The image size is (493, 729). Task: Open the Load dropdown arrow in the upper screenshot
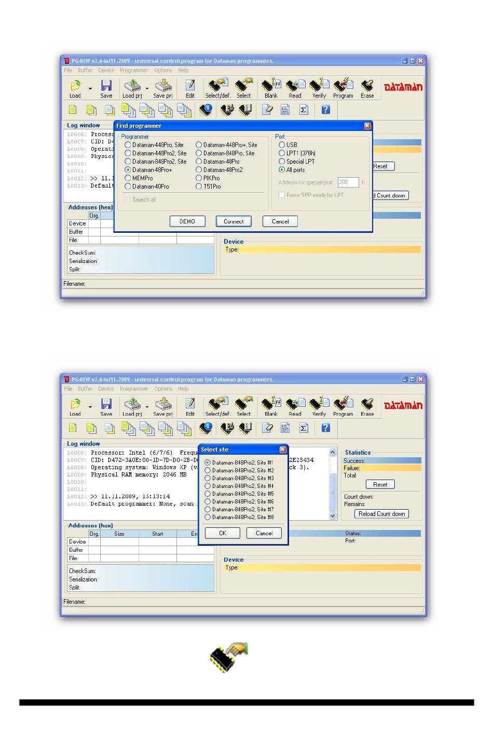tap(90, 89)
